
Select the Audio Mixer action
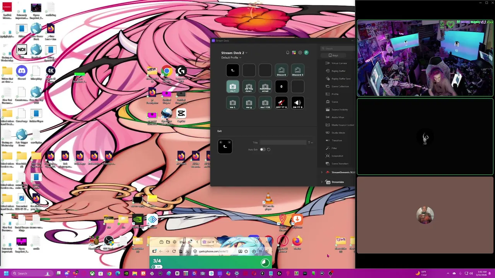point(335,117)
